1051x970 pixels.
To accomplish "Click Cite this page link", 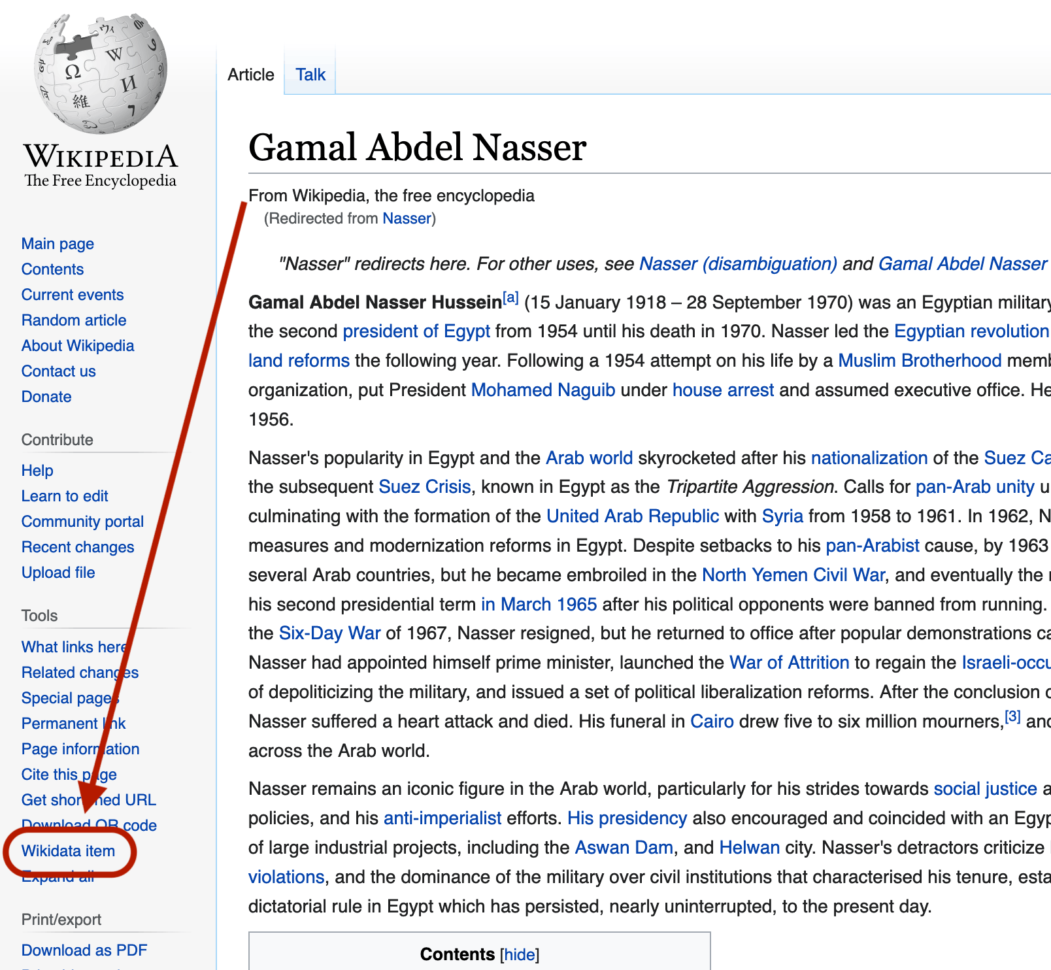I will click(69, 775).
